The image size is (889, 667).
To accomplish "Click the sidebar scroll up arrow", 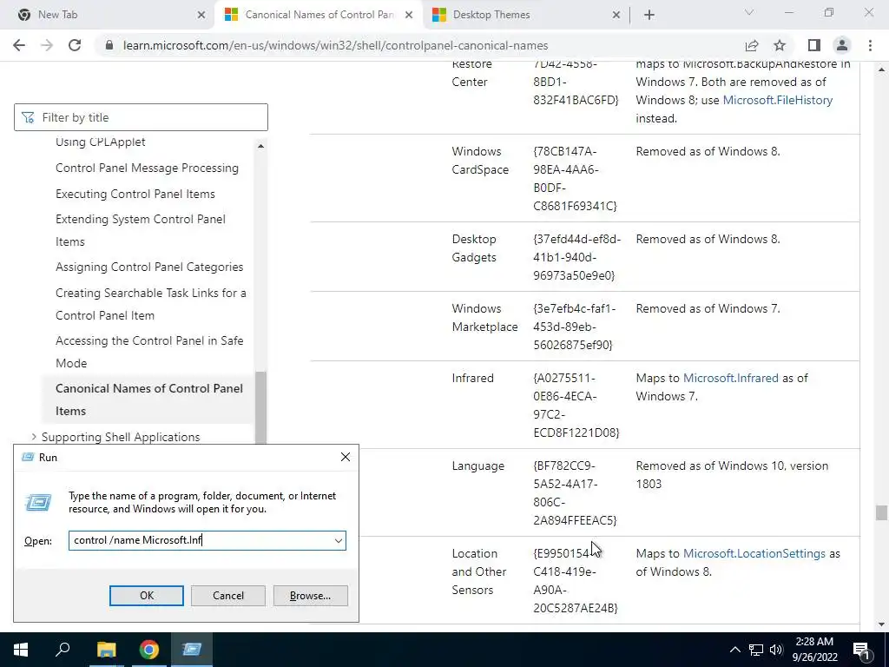I will pos(260,146).
